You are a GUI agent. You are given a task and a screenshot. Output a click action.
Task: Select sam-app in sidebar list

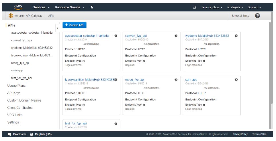click(17, 70)
